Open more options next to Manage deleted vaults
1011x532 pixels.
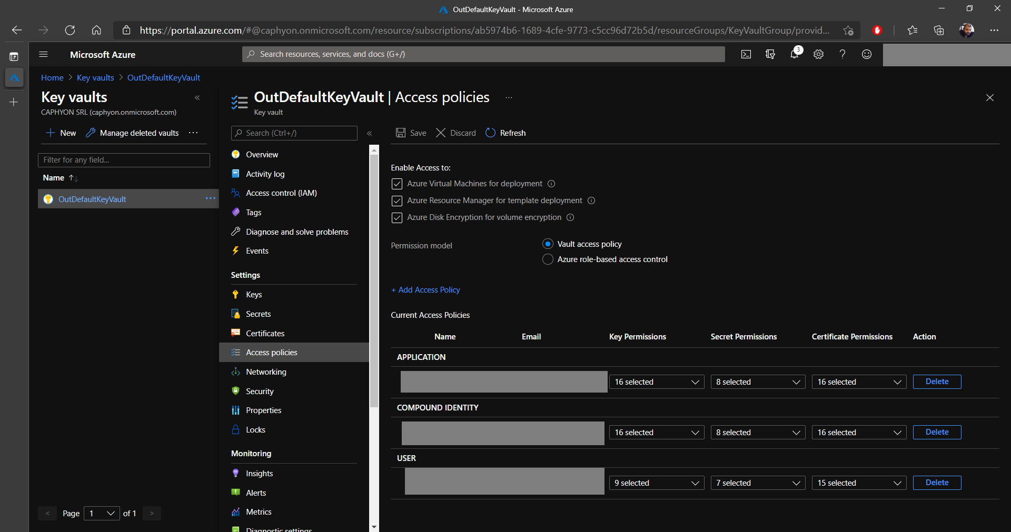(193, 133)
